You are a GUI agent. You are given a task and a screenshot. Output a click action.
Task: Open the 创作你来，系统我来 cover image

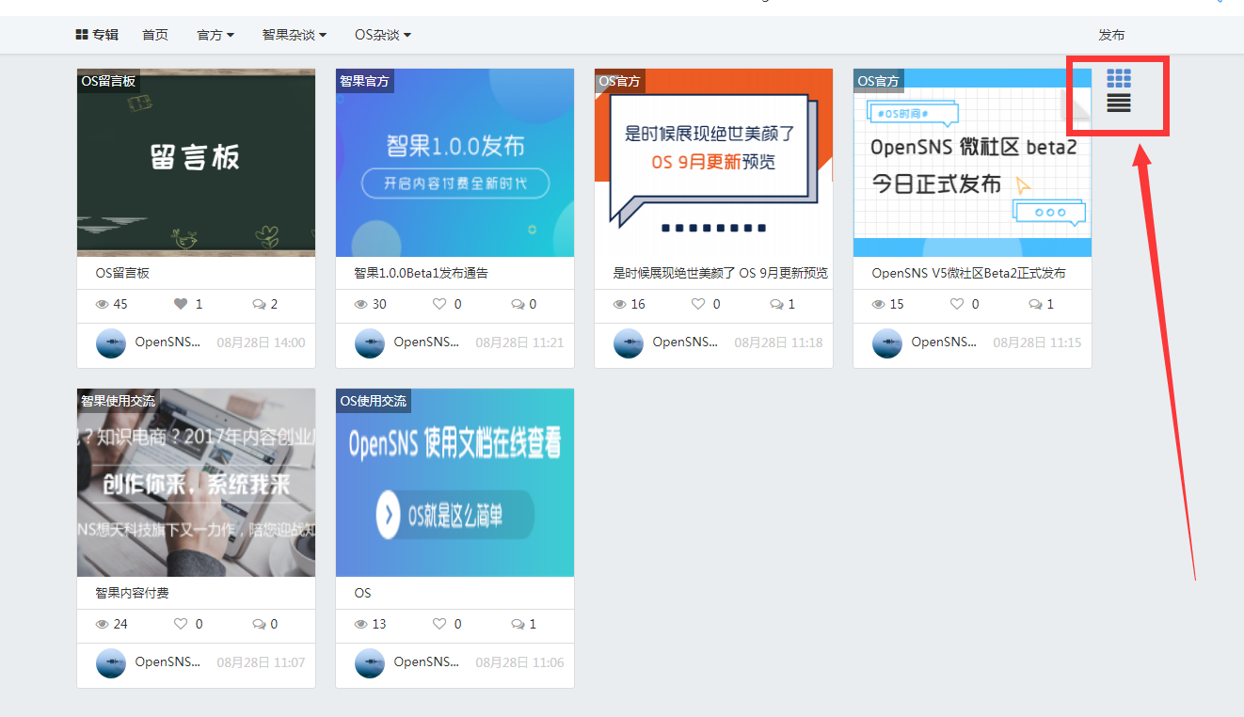click(x=196, y=483)
